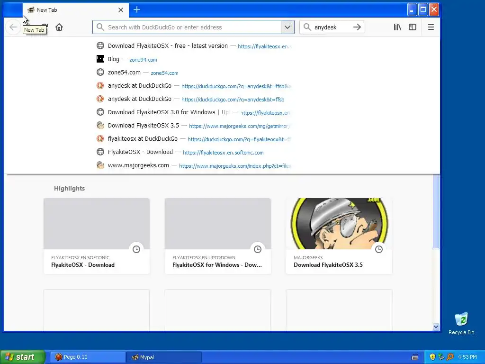Viewport: 485px width, 364px height.
Task: Submit the anydesk search with arrow
Action: tap(357, 27)
